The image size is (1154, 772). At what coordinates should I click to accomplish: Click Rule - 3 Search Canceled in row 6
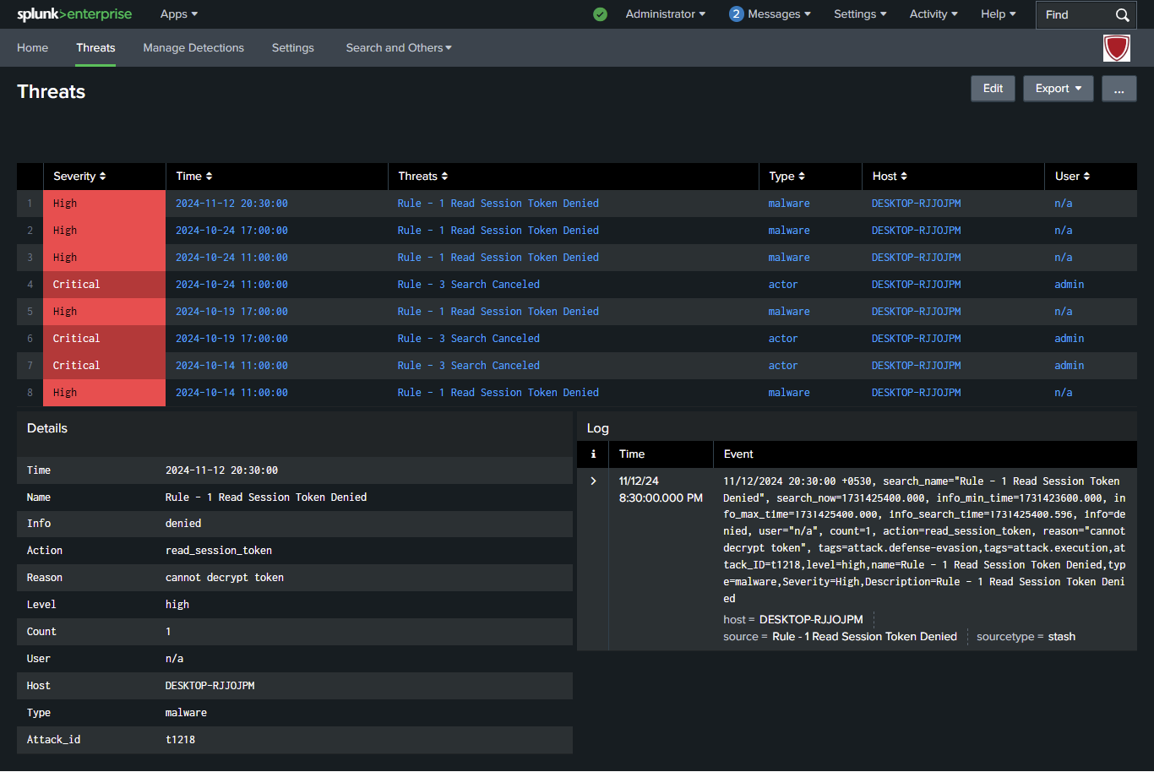(x=469, y=339)
